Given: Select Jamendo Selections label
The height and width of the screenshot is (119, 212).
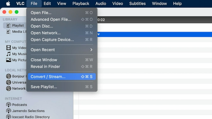Looking at the screenshot, I should (x=28, y=111).
